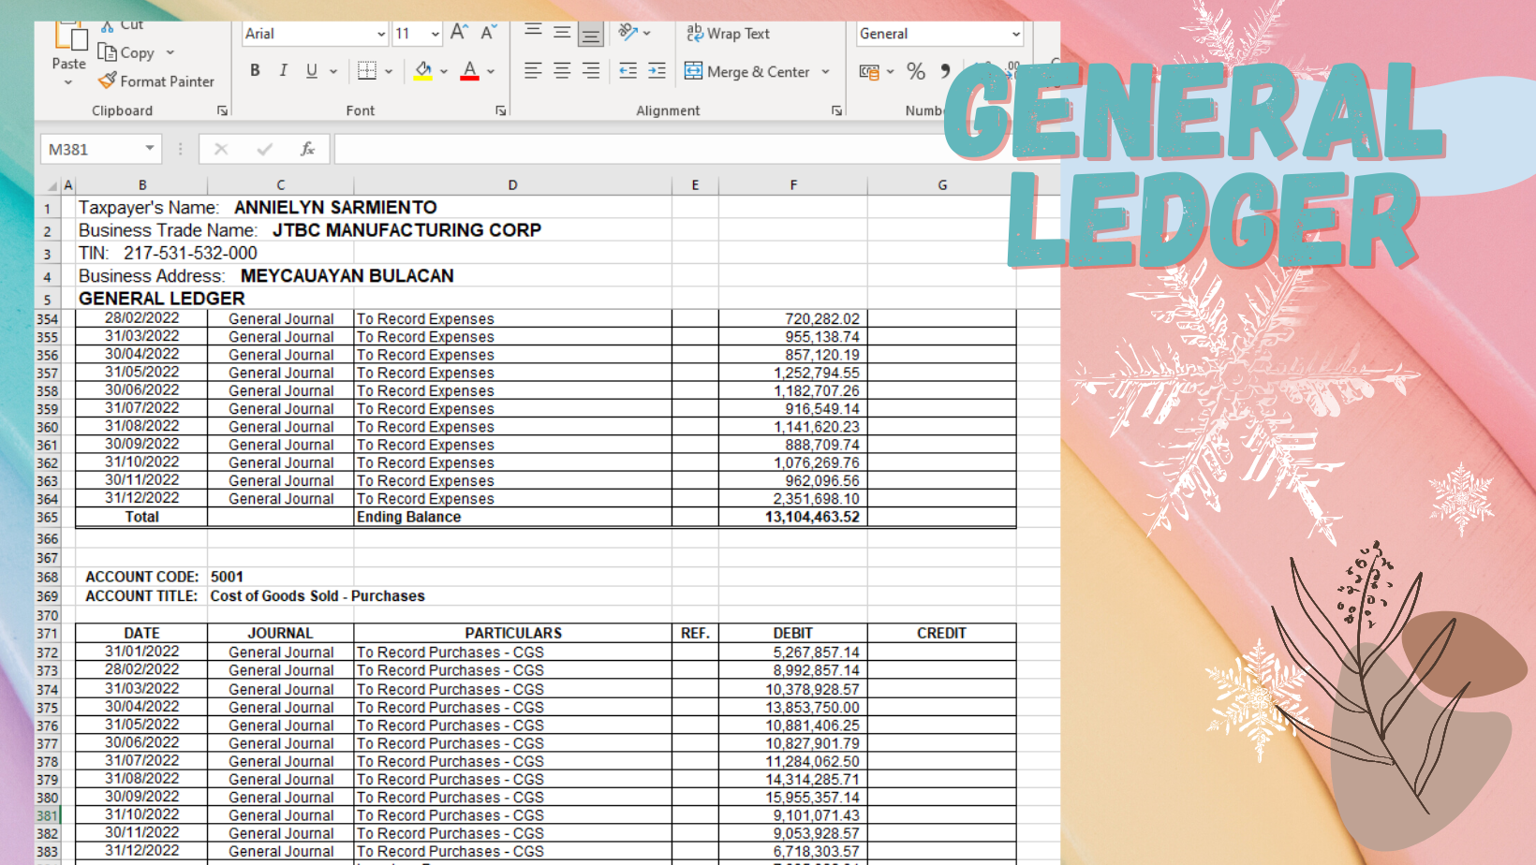Select the account code cell 5001
Image resolution: width=1536 pixels, height=865 pixels.
(x=227, y=577)
